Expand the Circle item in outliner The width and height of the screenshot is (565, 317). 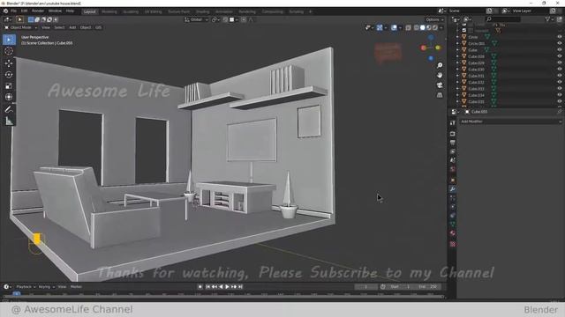tap(457, 37)
